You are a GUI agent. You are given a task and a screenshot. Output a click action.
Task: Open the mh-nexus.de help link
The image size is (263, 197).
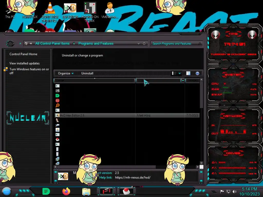point(133,178)
